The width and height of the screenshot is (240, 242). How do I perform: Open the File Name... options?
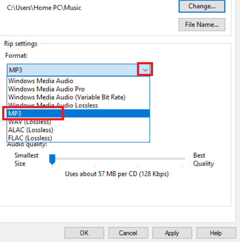point(202,25)
